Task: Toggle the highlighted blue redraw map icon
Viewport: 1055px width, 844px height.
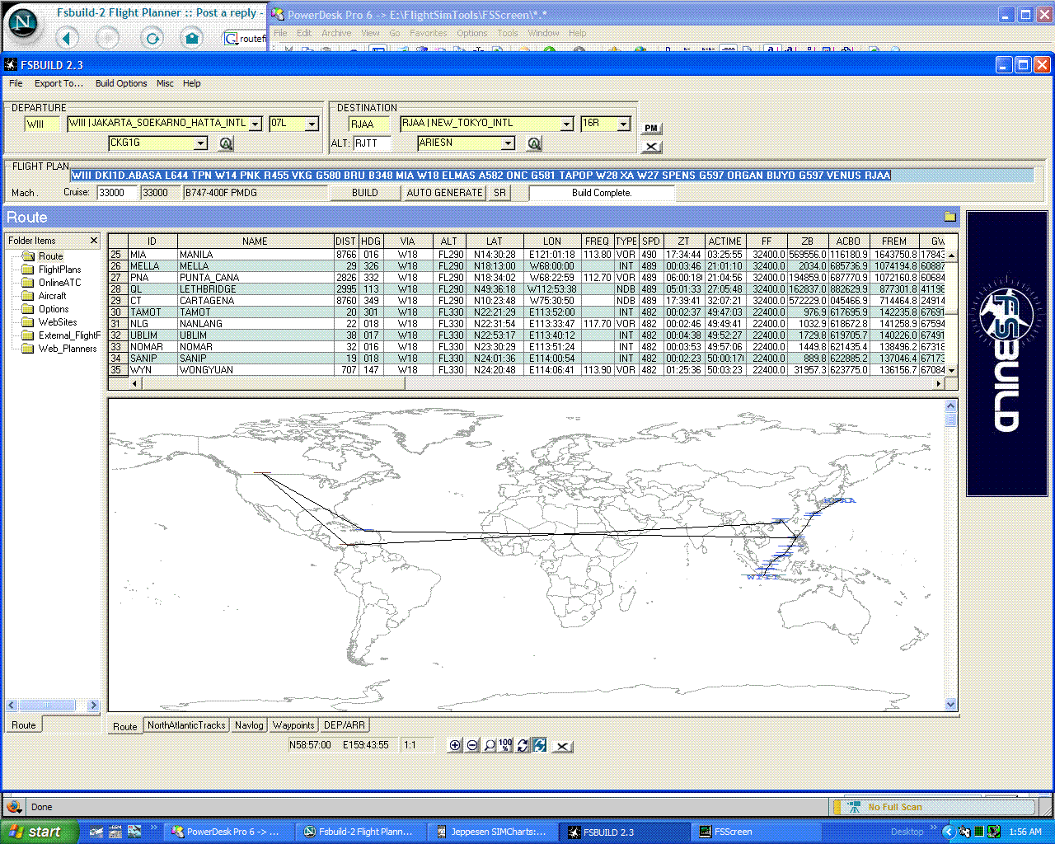Action: point(540,745)
